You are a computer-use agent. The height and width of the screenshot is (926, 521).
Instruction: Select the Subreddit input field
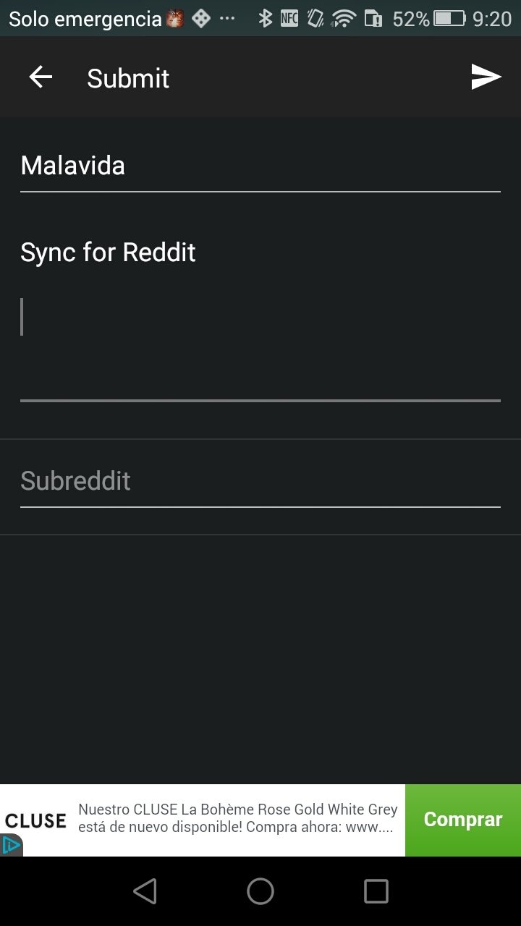pyautogui.click(x=260, y=482)
